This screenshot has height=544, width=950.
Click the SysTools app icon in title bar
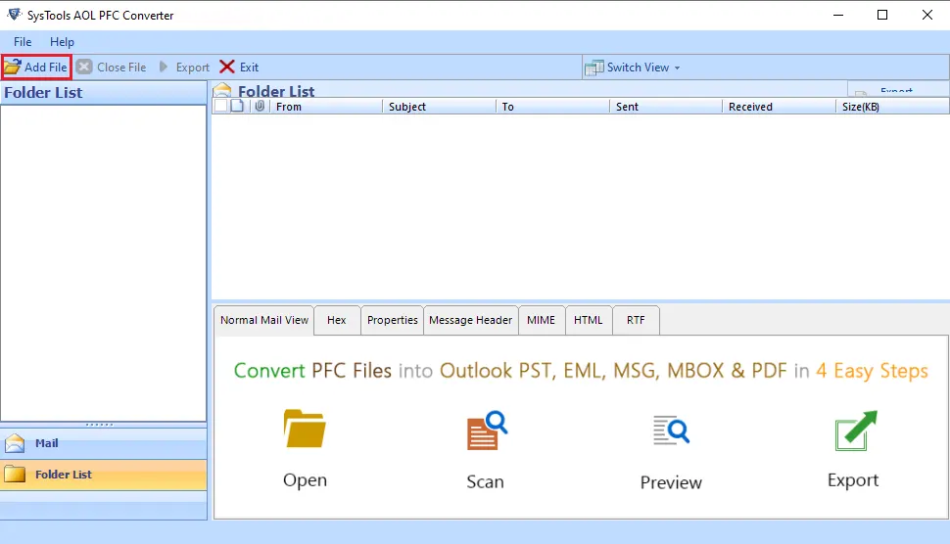(14, 14)
